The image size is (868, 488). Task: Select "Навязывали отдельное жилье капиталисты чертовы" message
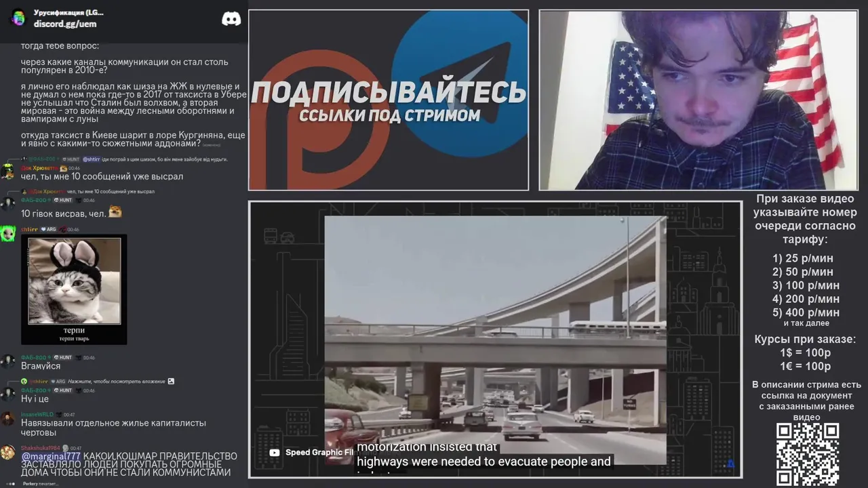coord(113,428)
